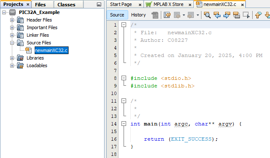Toggle rectangular selection icon
This screenshot has height=158, width=270.
point(246,15)
